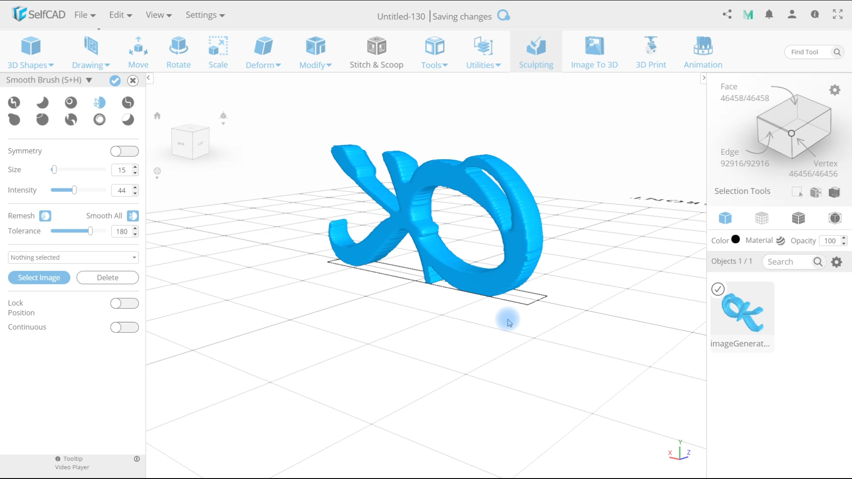This screenshot has height=479, width=852.
Task: Open the Settings menu
Action: click(205, 15)
